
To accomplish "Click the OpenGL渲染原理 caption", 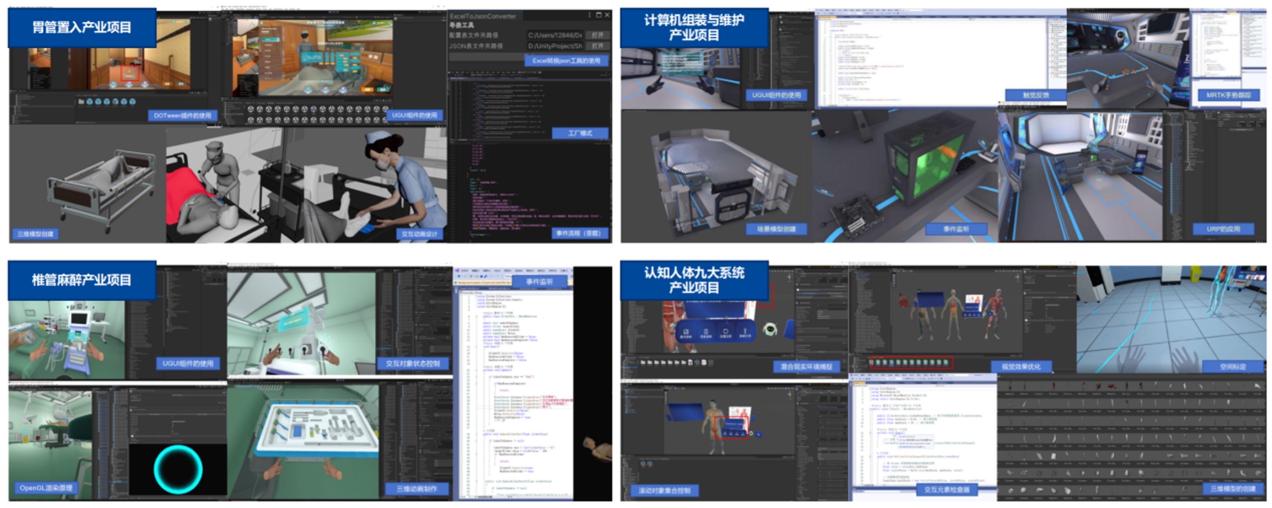I will pyautogui.click(x=46, y=488).
